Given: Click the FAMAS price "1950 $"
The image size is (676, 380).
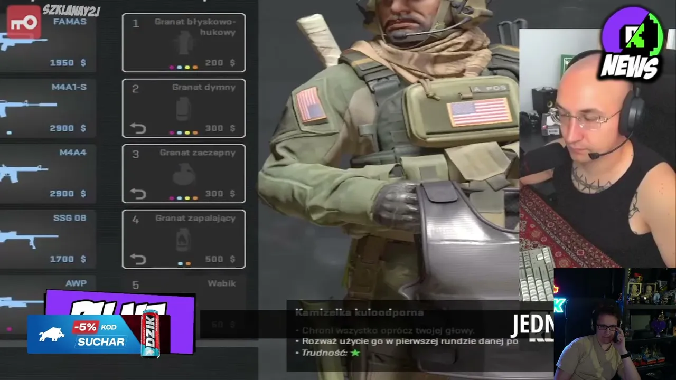Looking at the screenshot, I should (68, 63).
